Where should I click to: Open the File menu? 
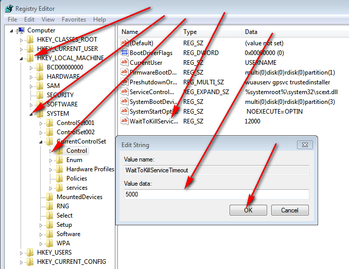pyautogui.click(x=12, y=20)
